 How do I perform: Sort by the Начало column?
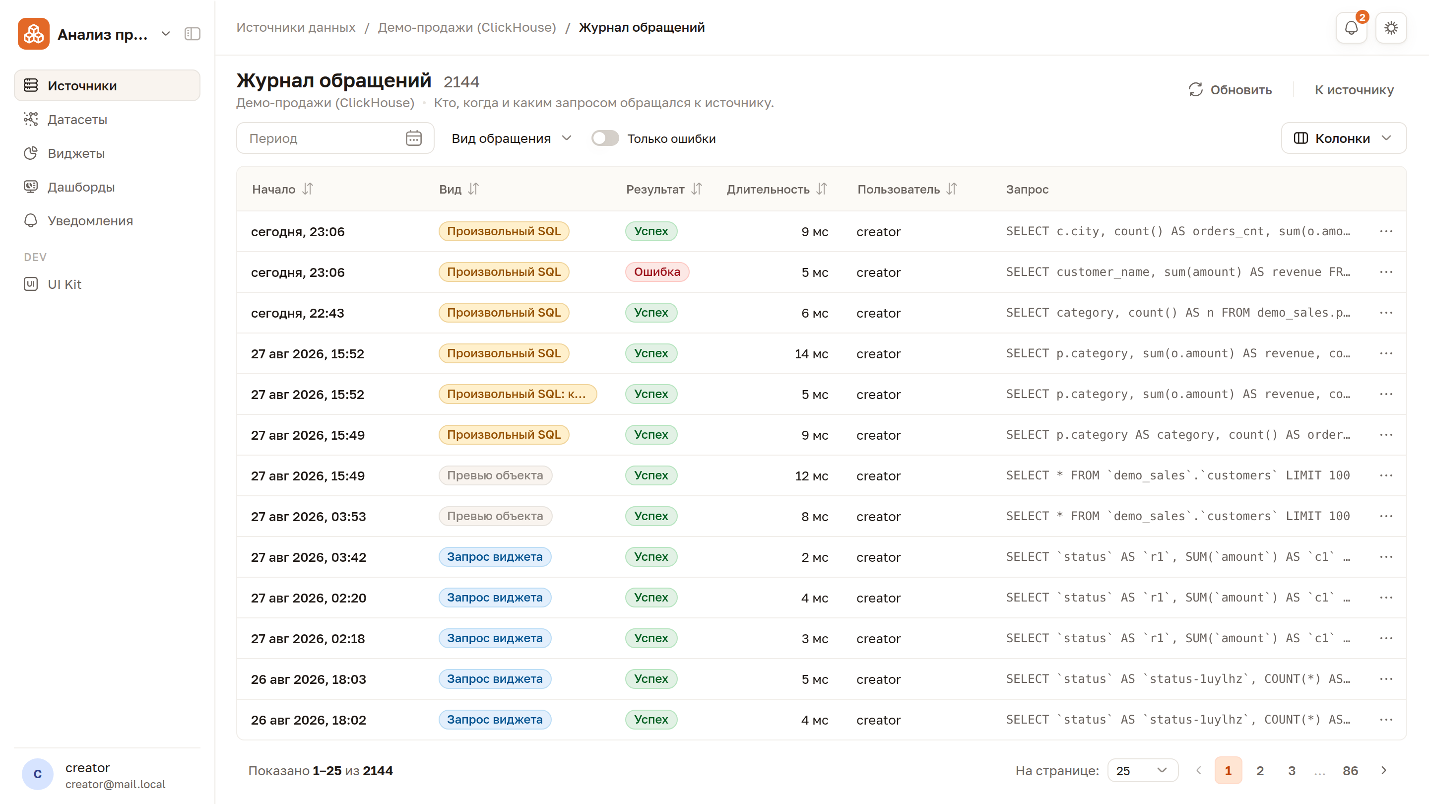pos(307,189)
